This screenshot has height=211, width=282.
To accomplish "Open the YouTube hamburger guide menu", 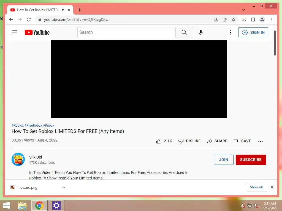I will click(15, 32).
